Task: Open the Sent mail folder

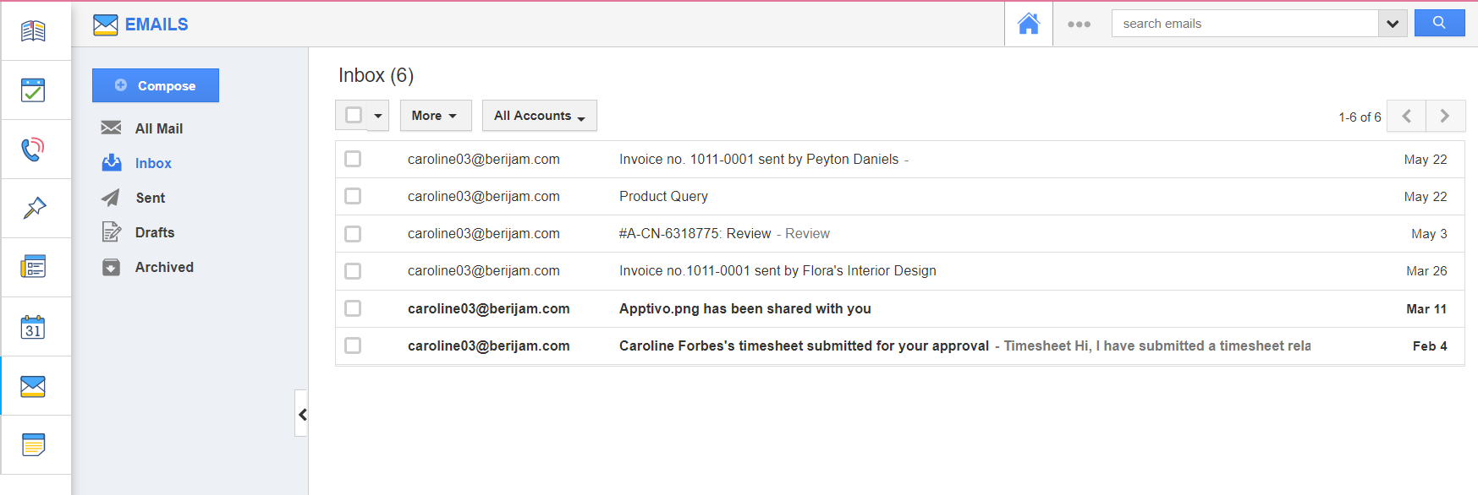Action: coord(150,198)
